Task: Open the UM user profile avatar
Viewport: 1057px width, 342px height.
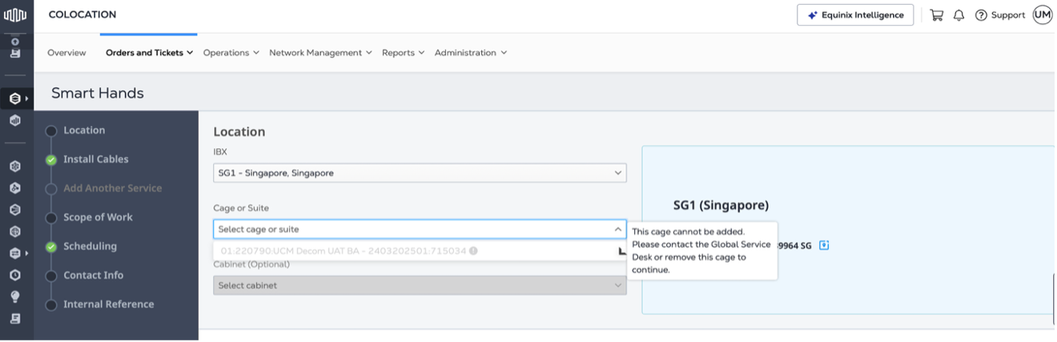Action: click(x=1042, y=14)
